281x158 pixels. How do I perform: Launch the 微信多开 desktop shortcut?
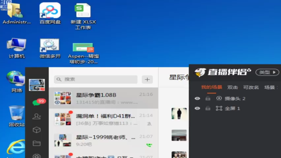point(50,48)
